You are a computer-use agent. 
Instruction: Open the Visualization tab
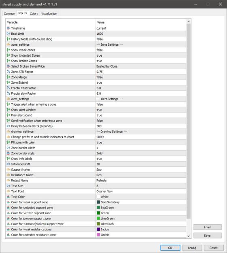49,13
